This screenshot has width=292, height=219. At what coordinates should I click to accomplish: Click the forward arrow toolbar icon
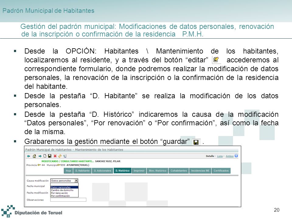[x=40, y=156]
